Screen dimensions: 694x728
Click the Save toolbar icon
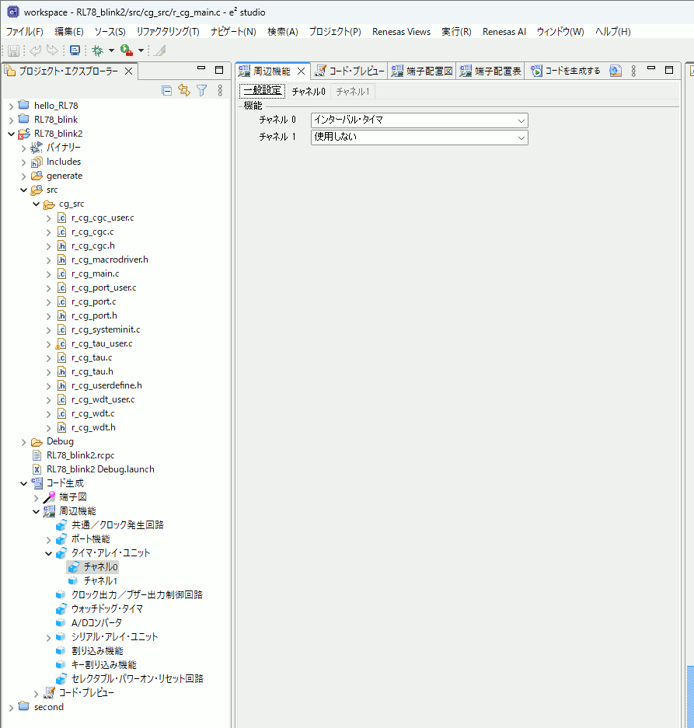click(x=13, y=51)
